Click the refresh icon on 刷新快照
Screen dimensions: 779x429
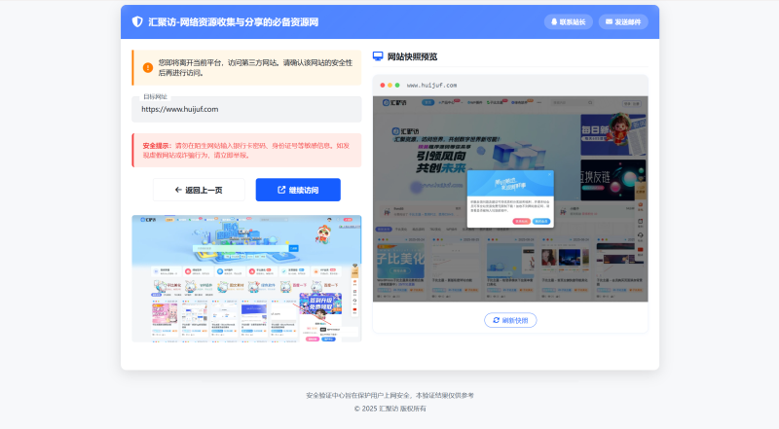496,320
